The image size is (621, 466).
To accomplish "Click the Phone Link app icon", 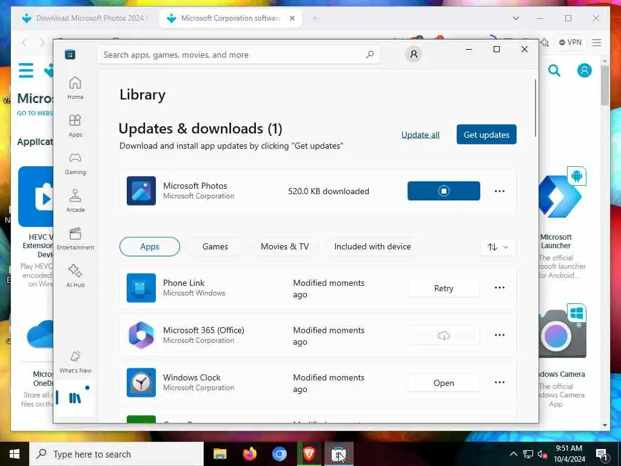I will (x=141, y=288).
